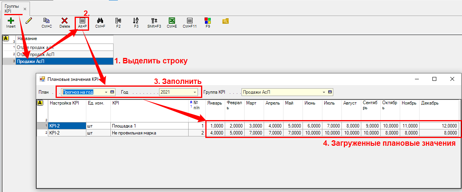
Task: Export to Excel with Ctrl+E icon
Action: pos(171,20)
